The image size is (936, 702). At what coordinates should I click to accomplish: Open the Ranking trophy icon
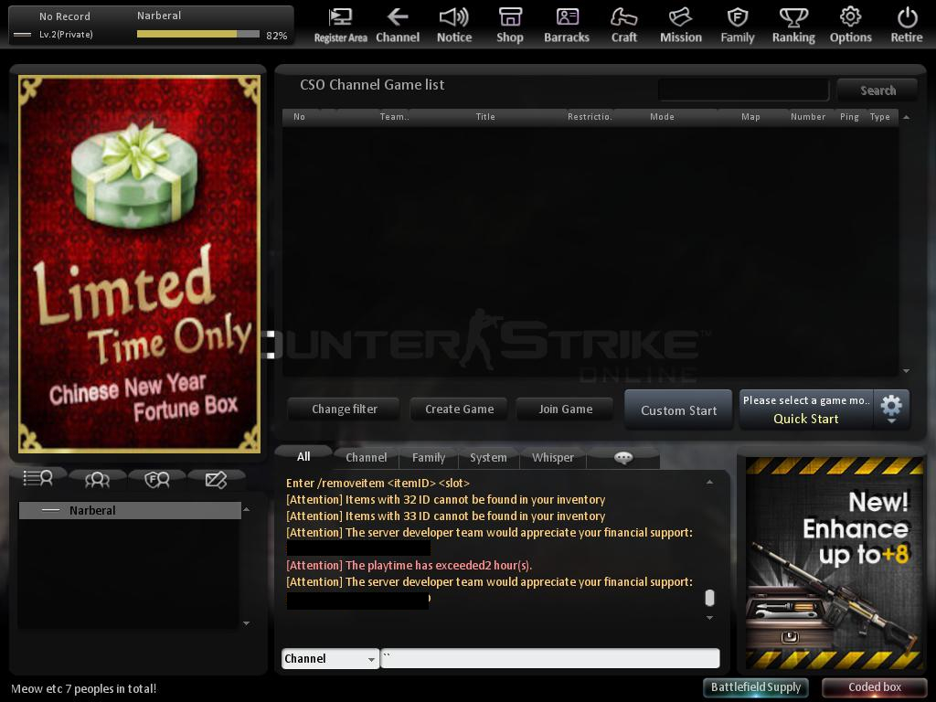(793, 26)
